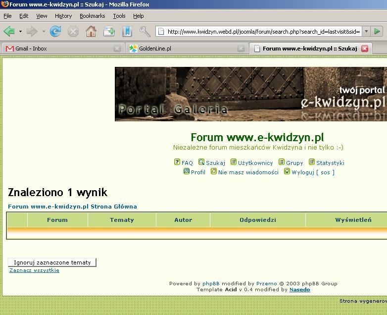Screen dimensions: 387x315
Task: Click into the URL address field
Action: click(262, 32)
